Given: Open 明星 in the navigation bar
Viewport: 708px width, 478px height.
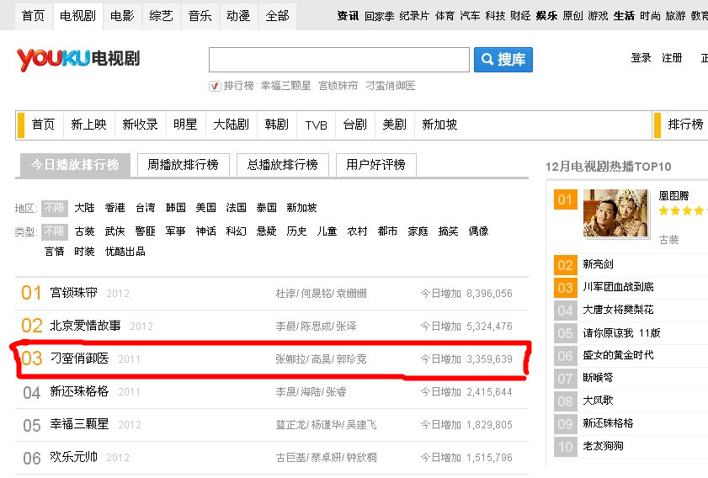Looking at the screenshot, I should (185, 125).
